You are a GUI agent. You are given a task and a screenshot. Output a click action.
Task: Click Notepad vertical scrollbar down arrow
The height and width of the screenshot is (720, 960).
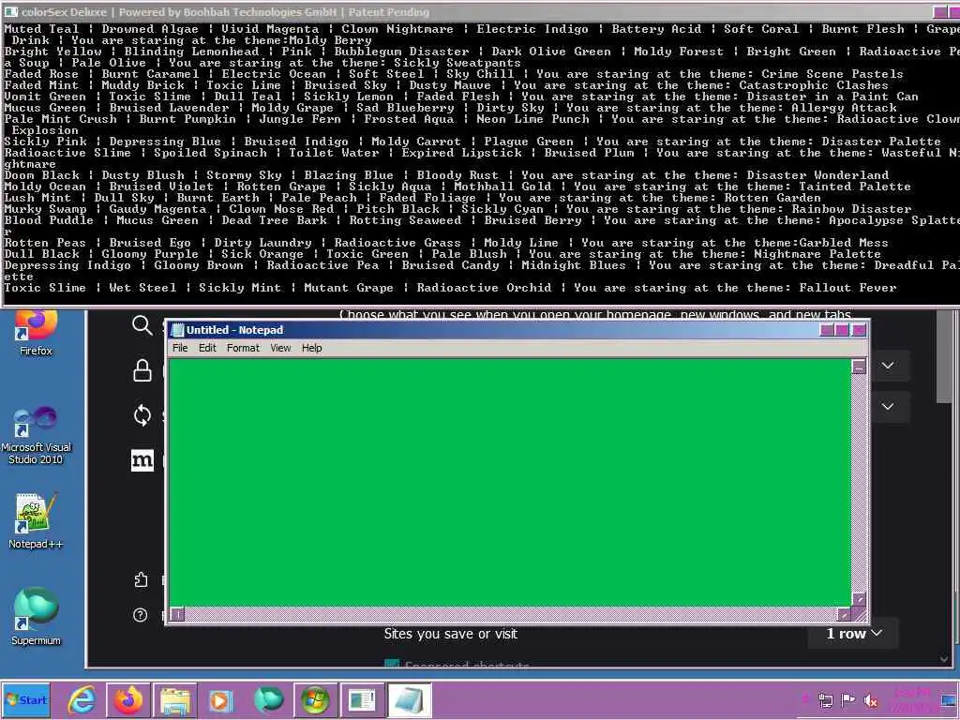(859, 599)
